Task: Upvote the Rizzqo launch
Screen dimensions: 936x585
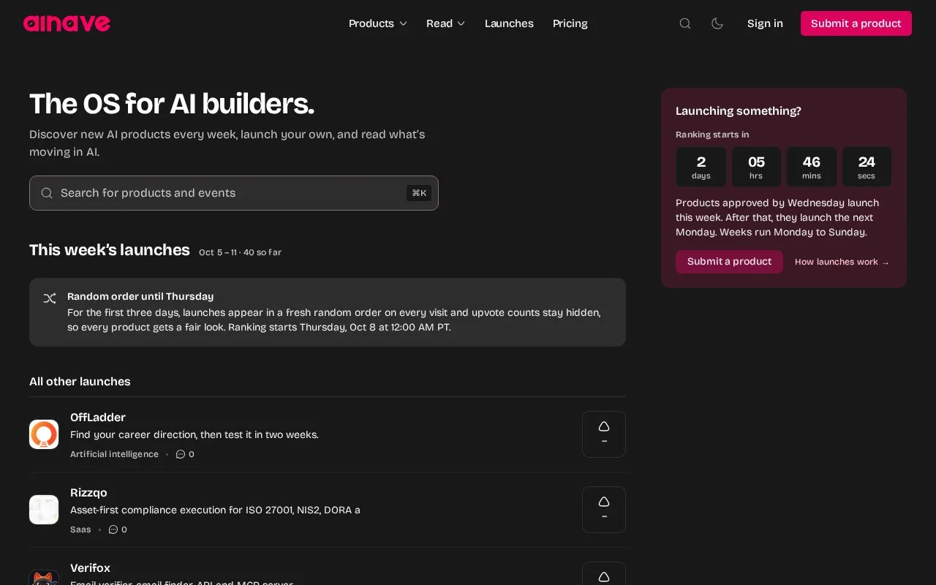Action: 604,510
